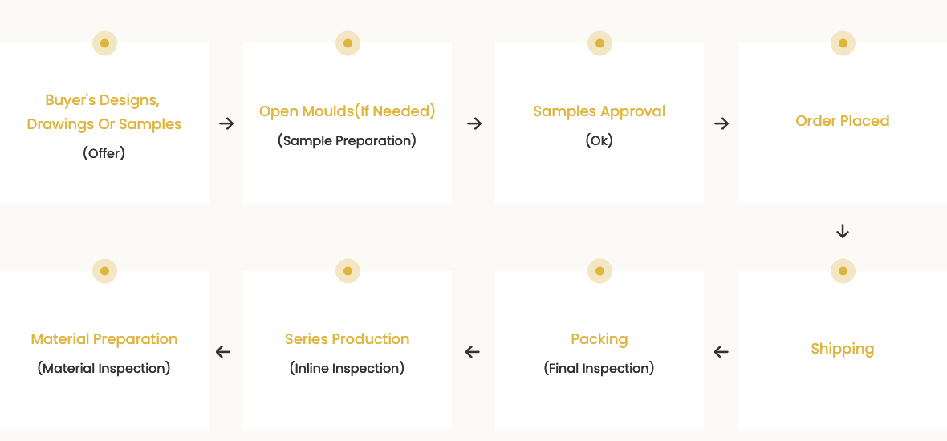Click the dot above Buyer's Designs card

coord(104,43)
